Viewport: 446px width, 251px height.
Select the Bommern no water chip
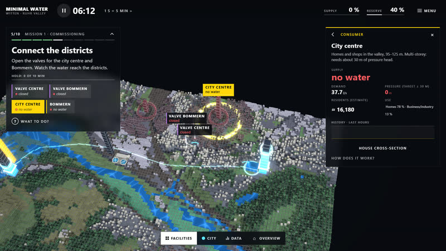pos(60,107)
